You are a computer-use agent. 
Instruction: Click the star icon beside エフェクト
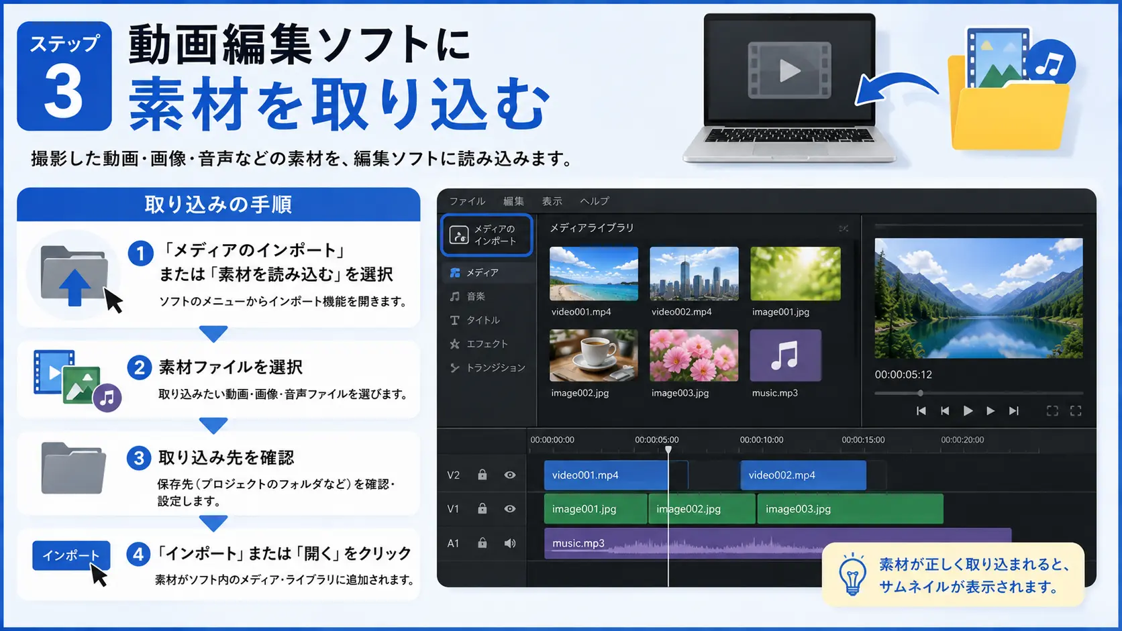[x=455, y=344]
